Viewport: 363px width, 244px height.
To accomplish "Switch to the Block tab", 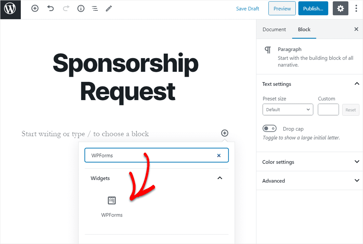I will pos(304,29).
